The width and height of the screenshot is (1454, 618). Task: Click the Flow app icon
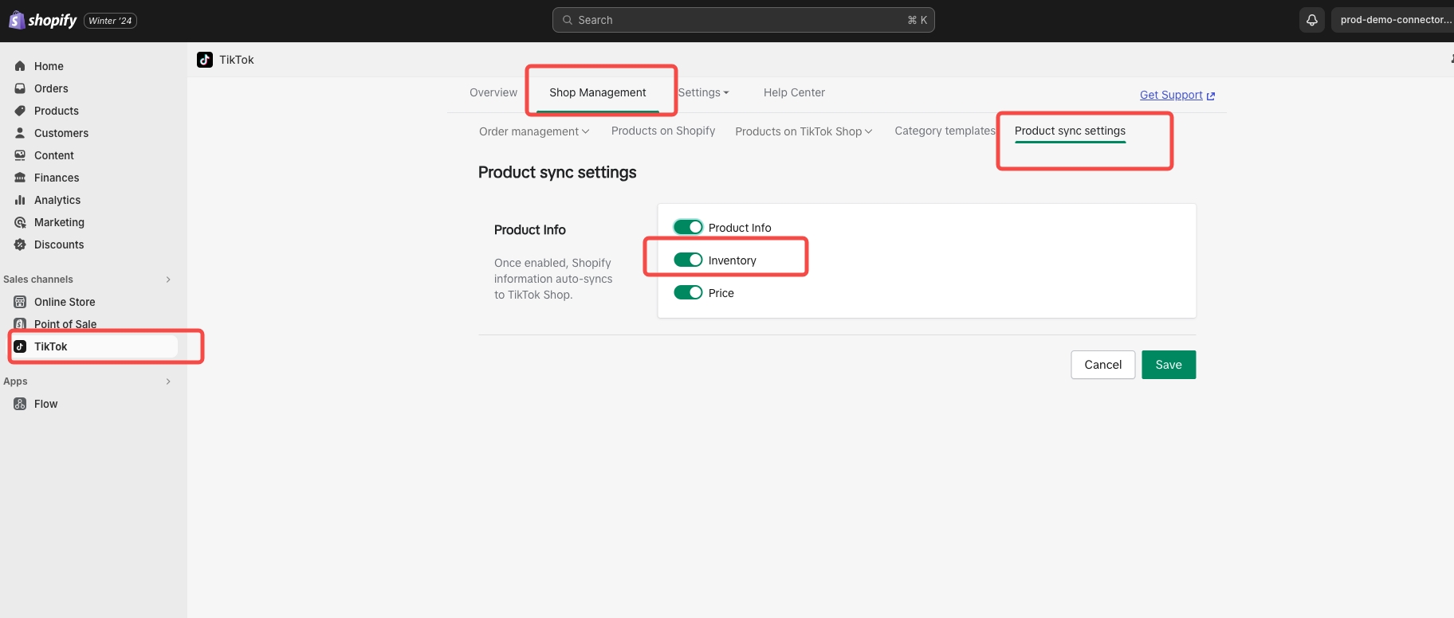click(20, 404)
